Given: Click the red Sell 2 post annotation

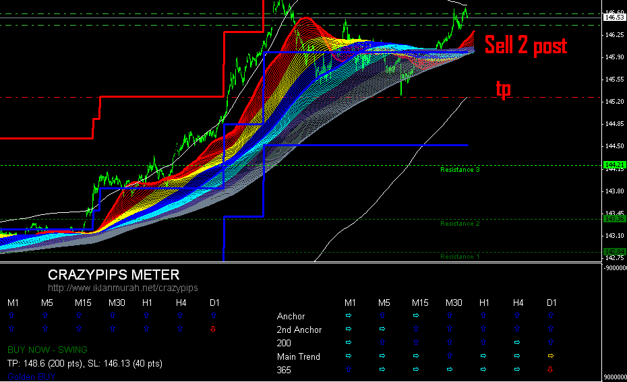Looking at the screenshot, I should pyautogui.click(x=526, y=45).
